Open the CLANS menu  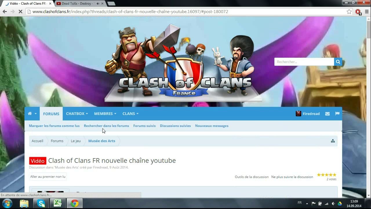click(130, 113)
